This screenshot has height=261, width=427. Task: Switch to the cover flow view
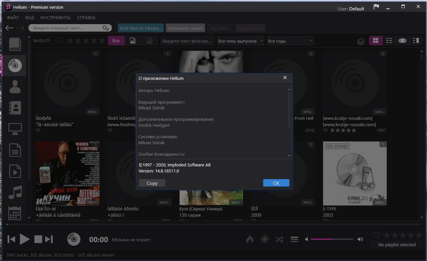pos(402,41)
